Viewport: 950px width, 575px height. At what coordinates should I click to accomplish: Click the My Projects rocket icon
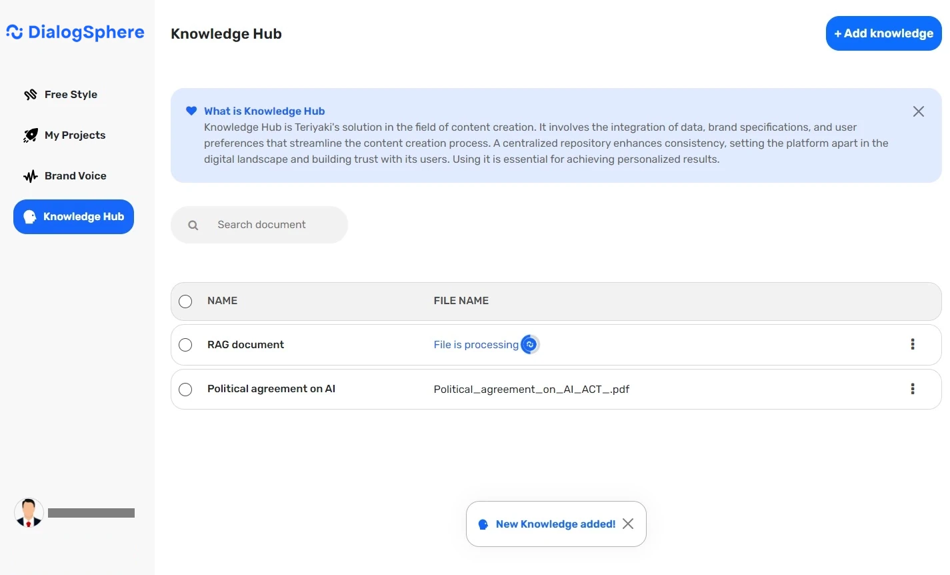[x=30, y=135]
